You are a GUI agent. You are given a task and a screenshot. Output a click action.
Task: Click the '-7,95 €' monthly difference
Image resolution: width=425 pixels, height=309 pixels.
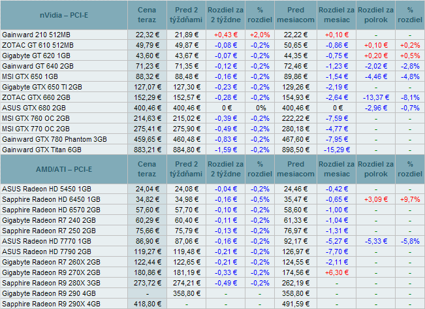pyautogui.click(x=337, y=139)
